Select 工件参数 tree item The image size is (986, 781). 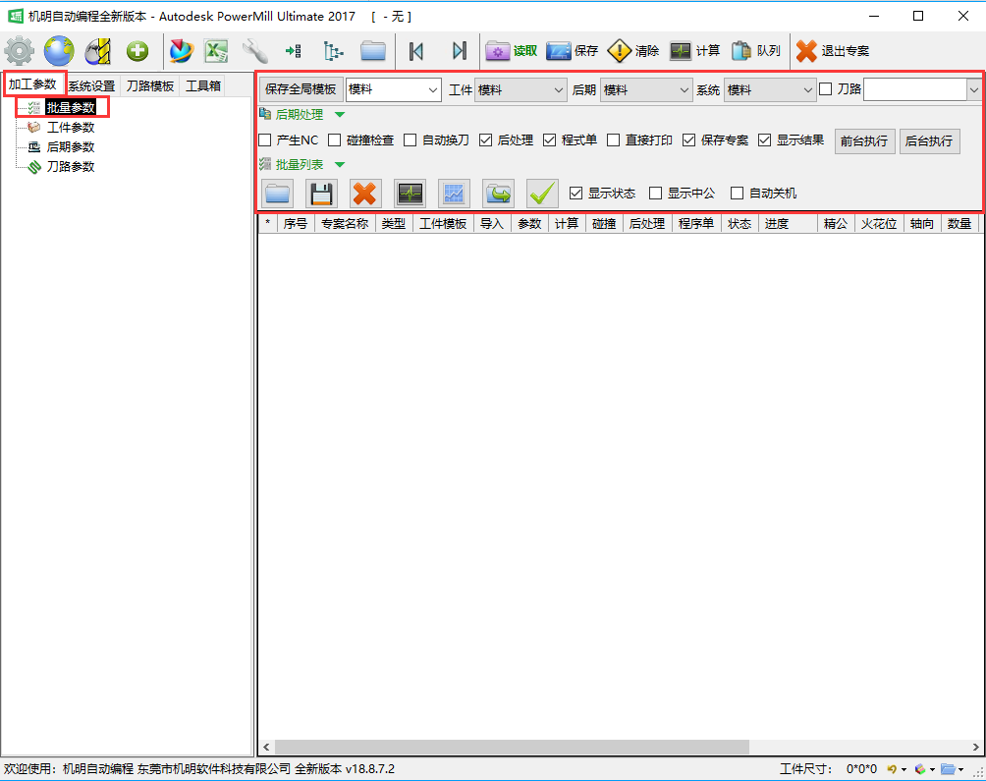[71, 127]
